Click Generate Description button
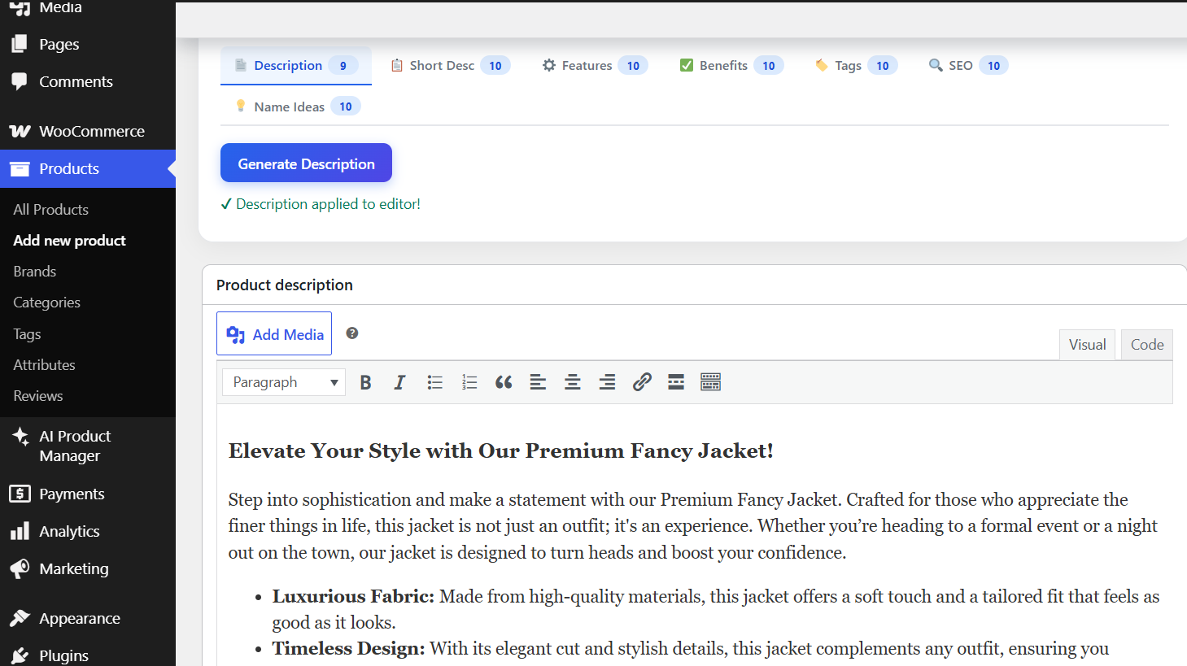 [306, 163]
